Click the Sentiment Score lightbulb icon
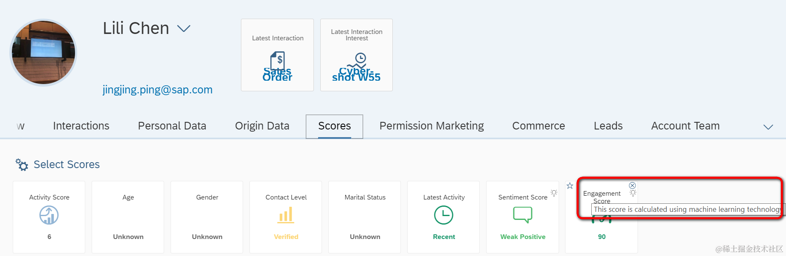786x256 pixels. 554,193
